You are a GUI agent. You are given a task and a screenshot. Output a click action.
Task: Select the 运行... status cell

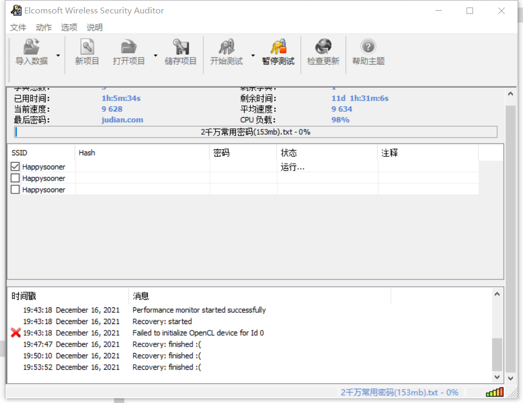[x=327, y=167]
